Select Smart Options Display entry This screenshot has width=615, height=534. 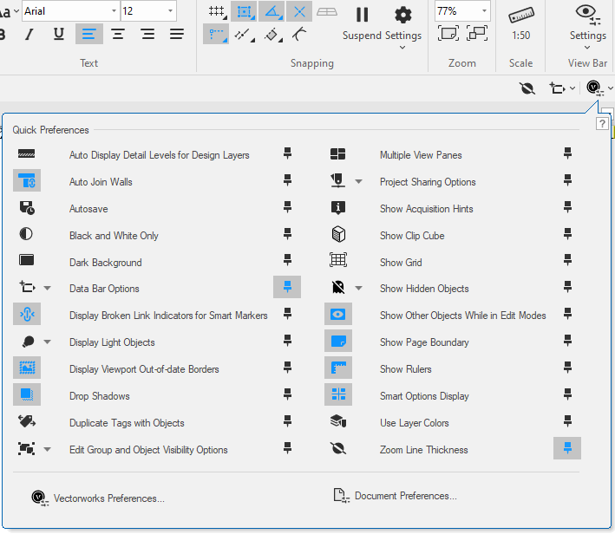coord(423,396)
